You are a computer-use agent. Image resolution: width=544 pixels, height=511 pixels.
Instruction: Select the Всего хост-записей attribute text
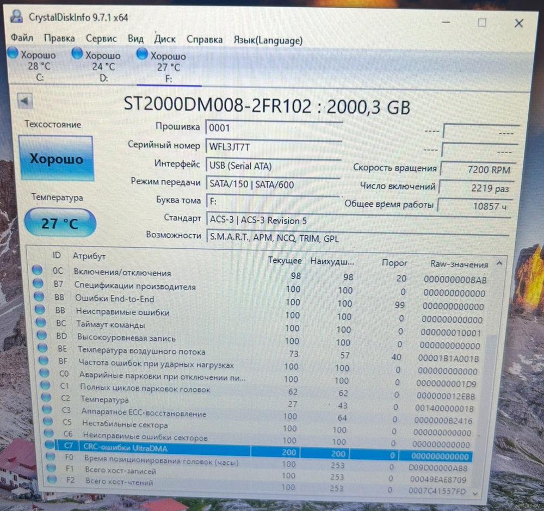click(120, 470)
